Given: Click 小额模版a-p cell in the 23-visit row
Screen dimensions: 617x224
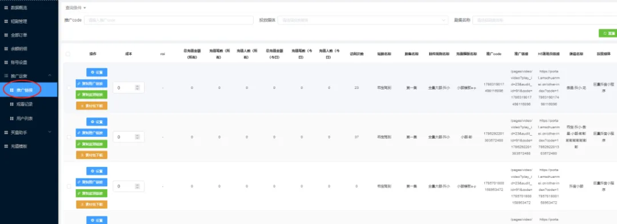Looking at the screenshot, I should (466, 88).
